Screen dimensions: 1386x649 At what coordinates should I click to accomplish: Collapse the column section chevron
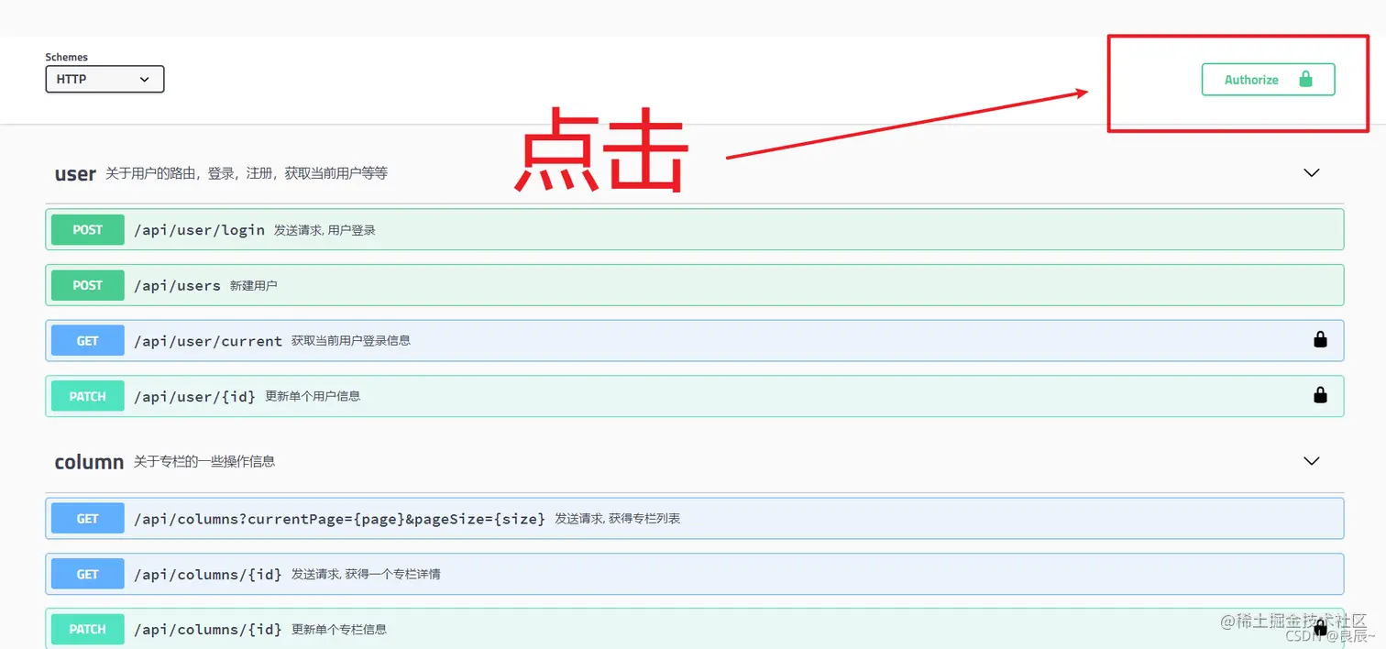click(x=1312, y=461)
